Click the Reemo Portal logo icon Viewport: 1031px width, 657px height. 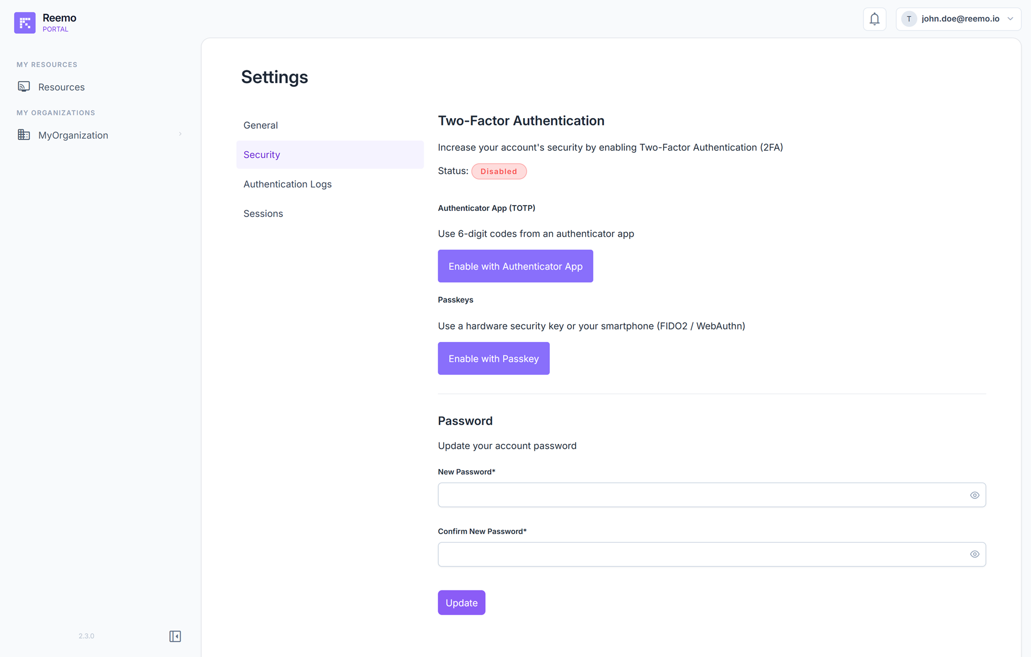point(25,23)
